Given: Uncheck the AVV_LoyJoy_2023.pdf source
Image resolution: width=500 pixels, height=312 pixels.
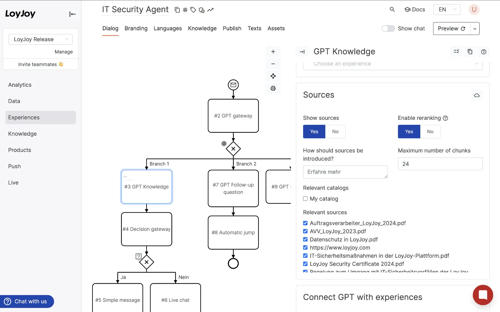Looking at the screenshot, I should pyautogui.click(x=305, y=231).
